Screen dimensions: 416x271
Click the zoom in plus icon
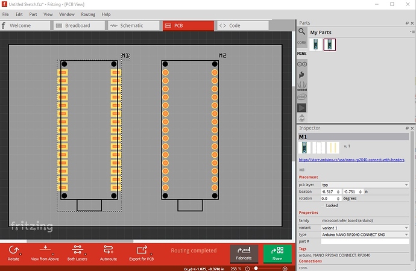(285, 269)
